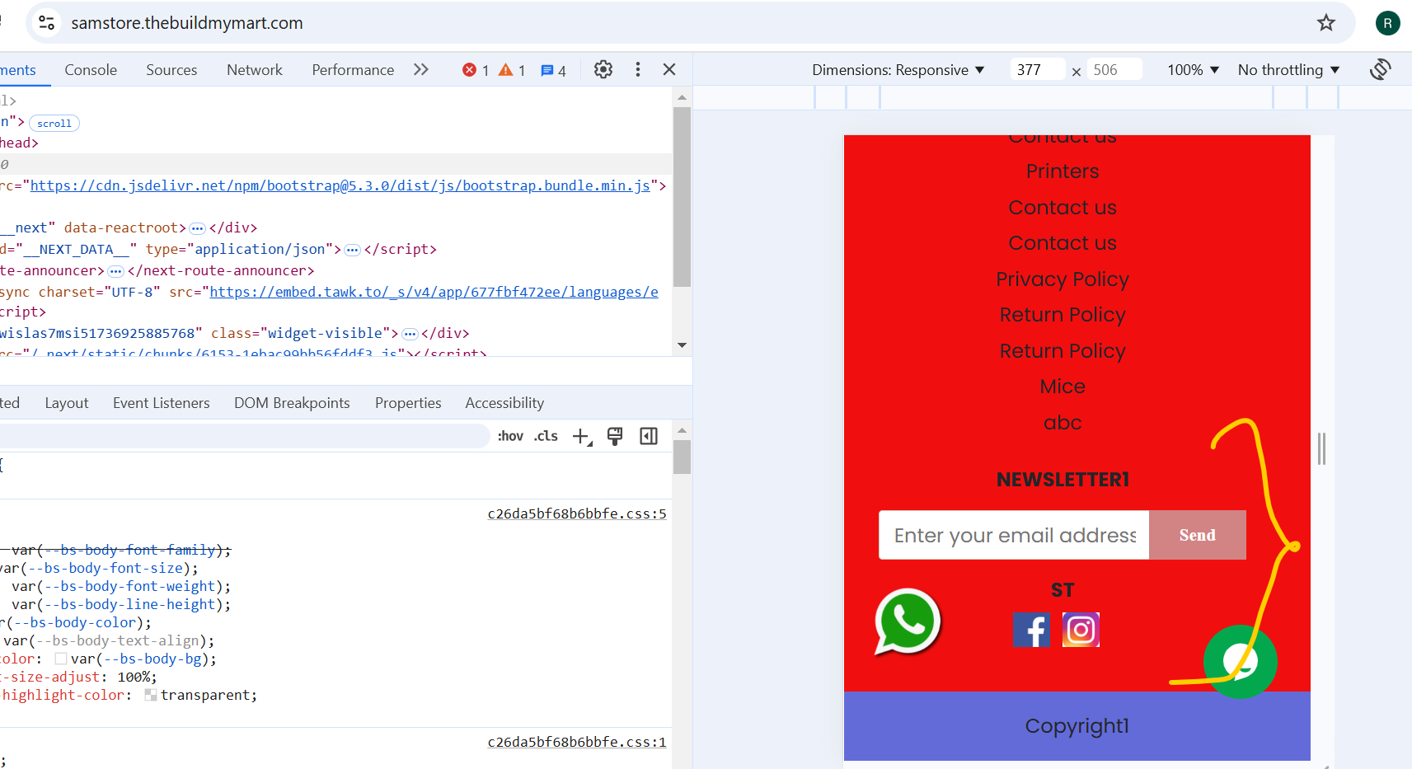
Task: Focus the viewport width field showing 377
Action: click(x=1038, y=70)
